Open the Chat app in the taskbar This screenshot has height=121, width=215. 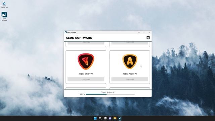tap(110, 118)
